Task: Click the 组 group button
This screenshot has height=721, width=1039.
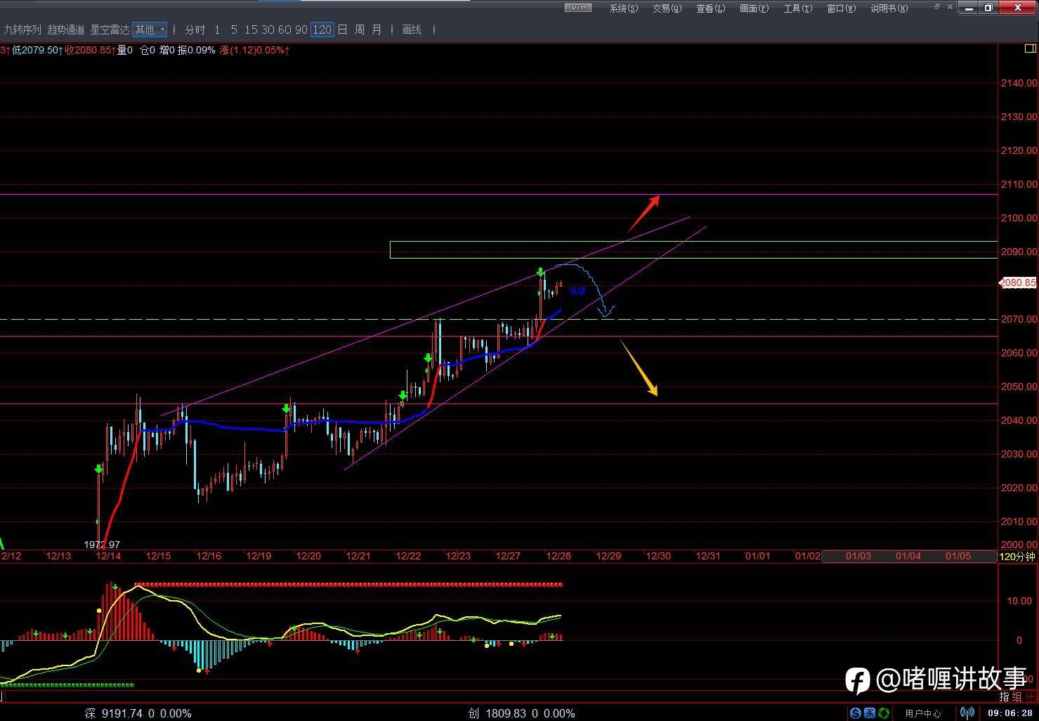Action: [1017, 696]
